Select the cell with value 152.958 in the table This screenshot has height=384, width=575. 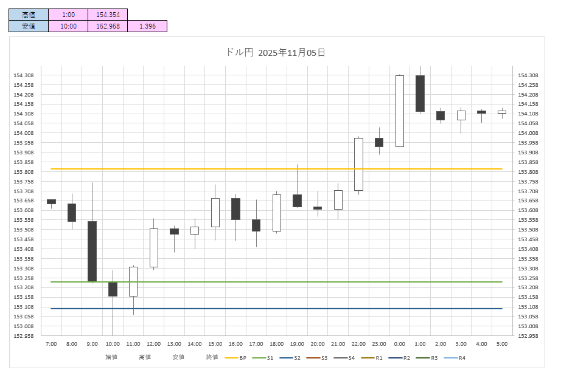[108, 26]
